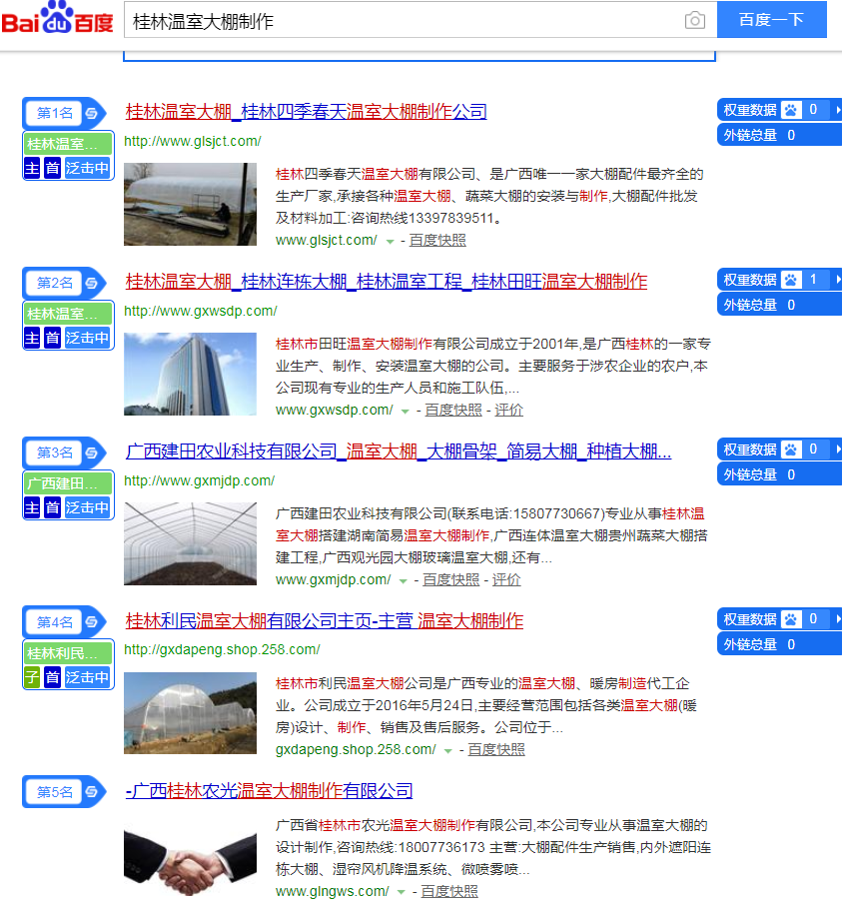This screenshot has height=905, width=842.
Task: Click green 桂林利民… label under 第4名
Action: coord(68,652)
